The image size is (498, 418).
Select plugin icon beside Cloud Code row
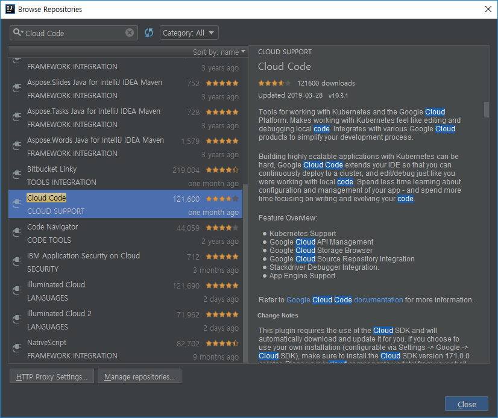[17, 203]
